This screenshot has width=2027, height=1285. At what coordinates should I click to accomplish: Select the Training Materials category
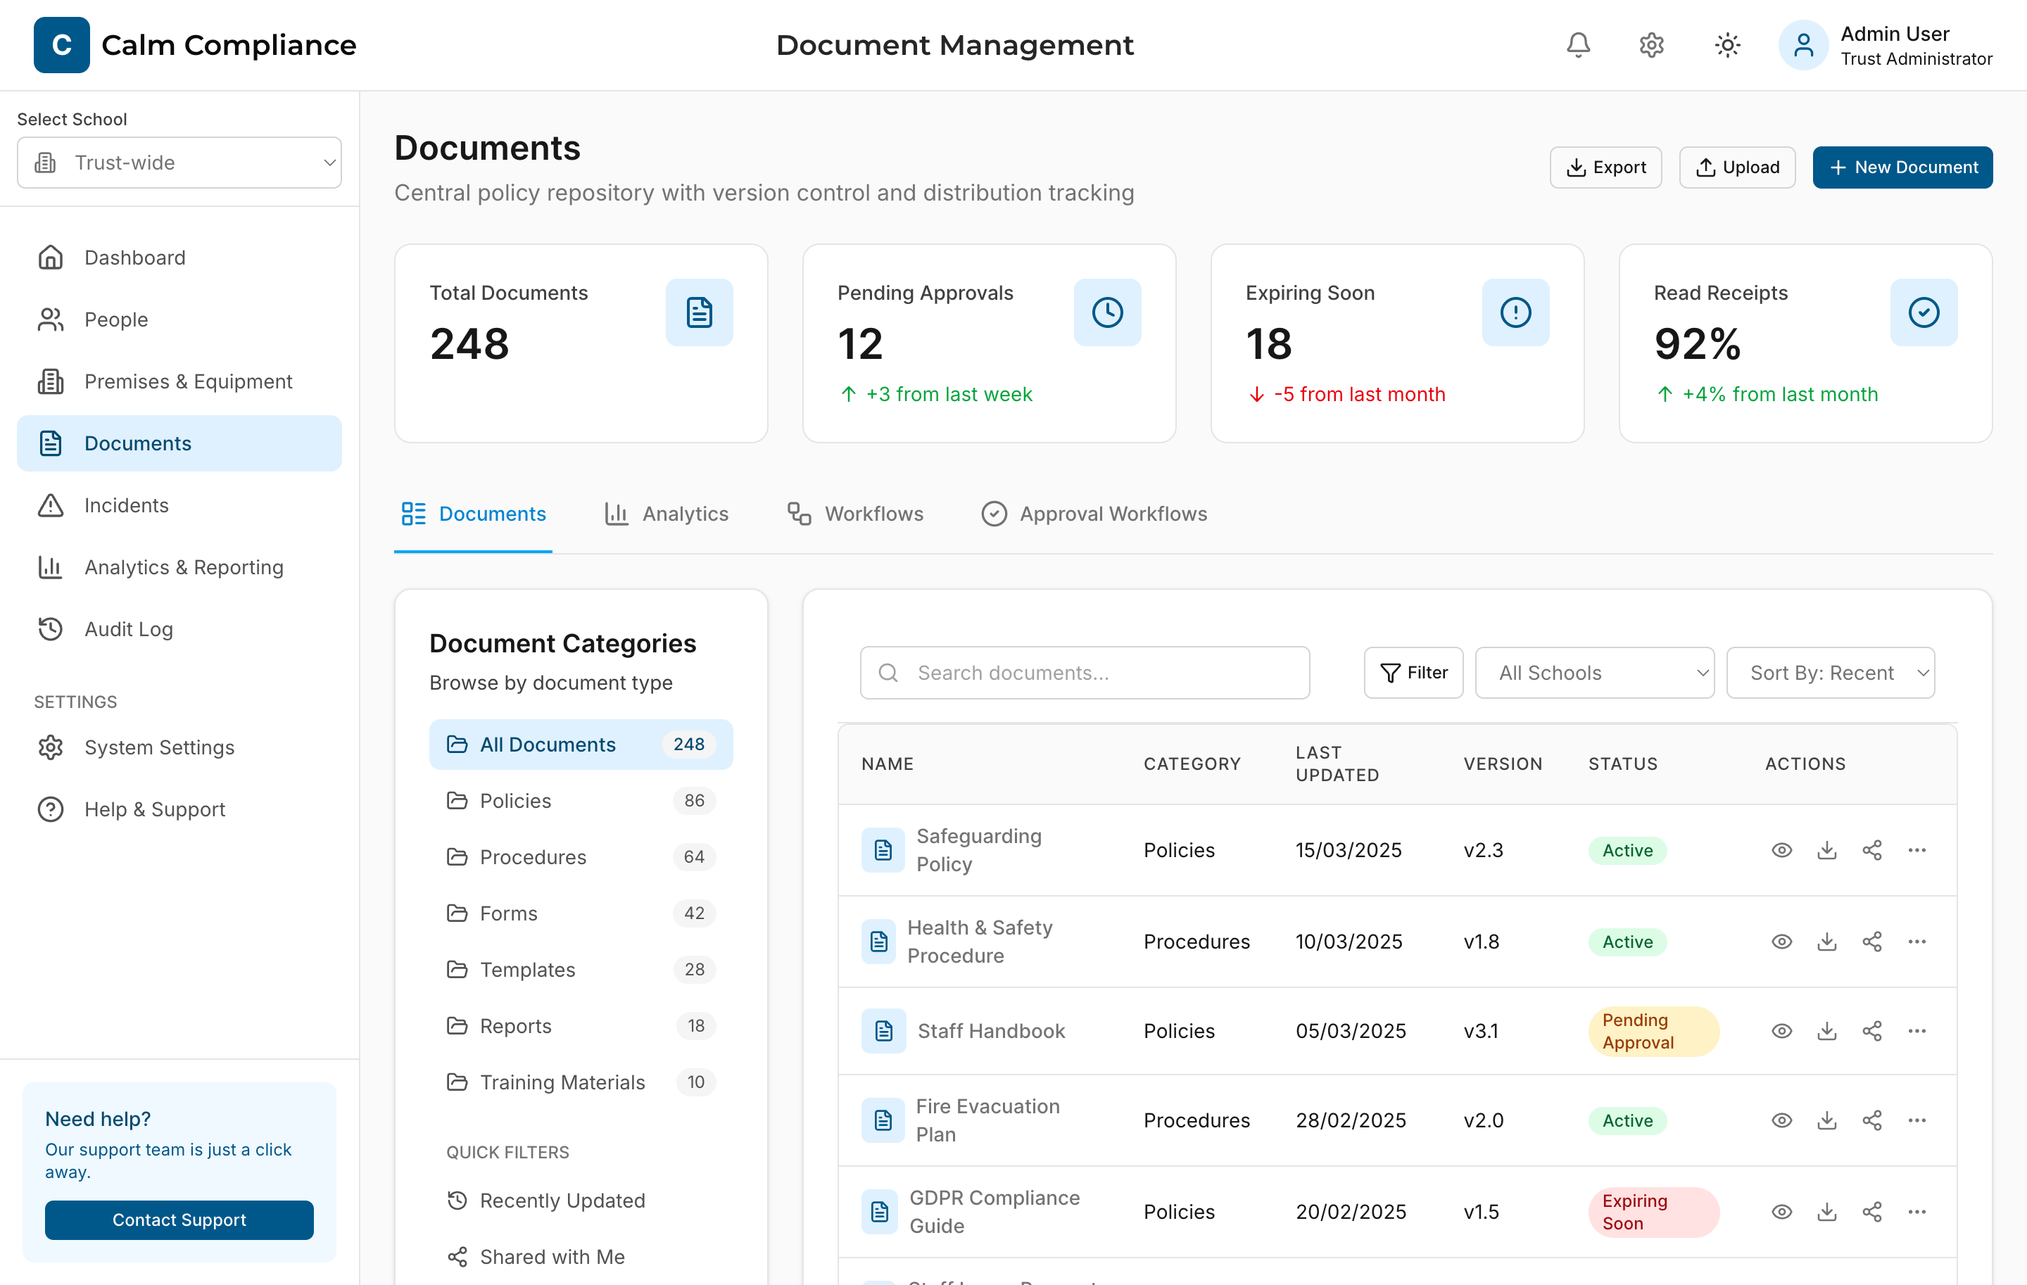[581, 1082]
